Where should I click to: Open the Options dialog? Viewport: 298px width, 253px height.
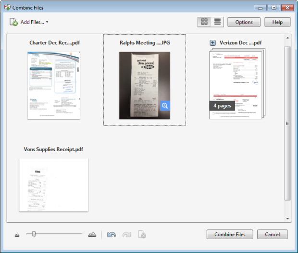pos(244,22)
